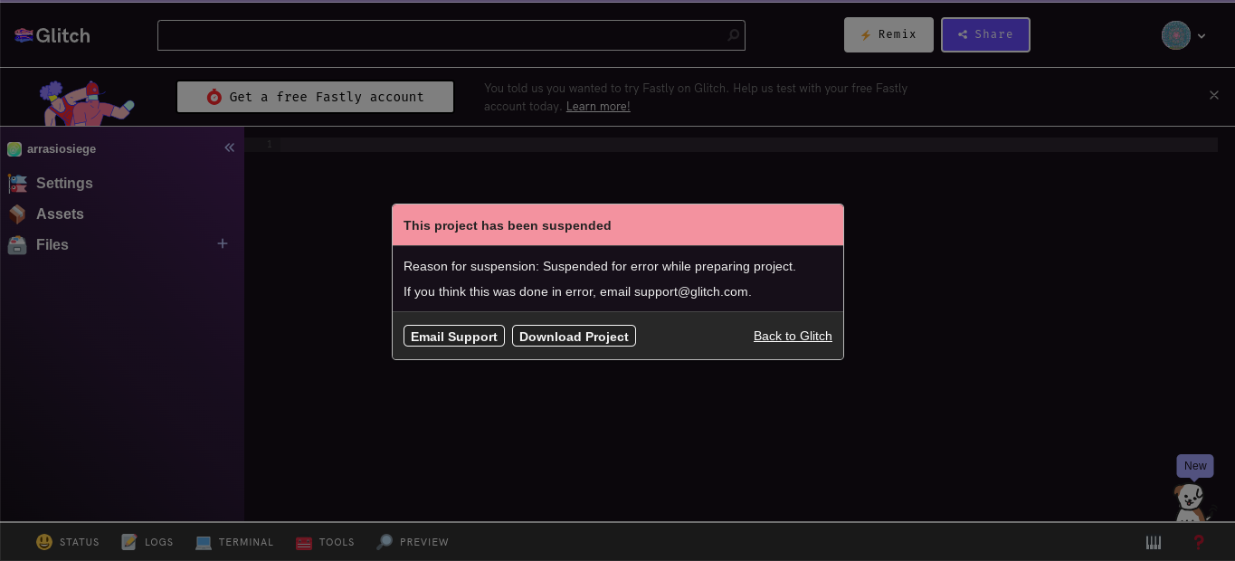Open the Preview menu
The image size is (1235, 561).
click(x=413, y=542)
